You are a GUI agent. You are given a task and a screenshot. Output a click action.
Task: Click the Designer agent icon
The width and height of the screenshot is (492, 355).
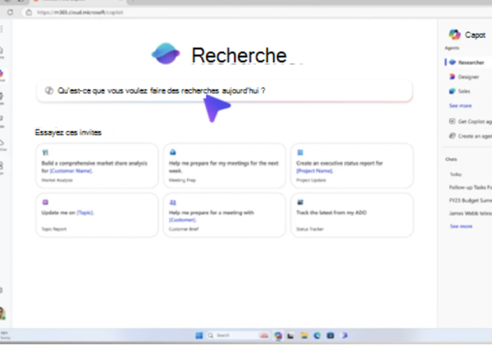[x=452, y=76]
